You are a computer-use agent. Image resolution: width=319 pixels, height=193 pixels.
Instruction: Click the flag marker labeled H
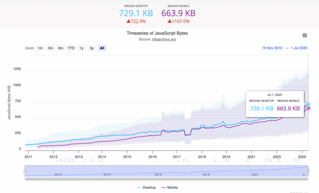point(101,160)
